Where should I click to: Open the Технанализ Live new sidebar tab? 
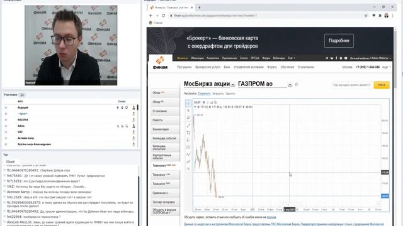click(165, 166)
